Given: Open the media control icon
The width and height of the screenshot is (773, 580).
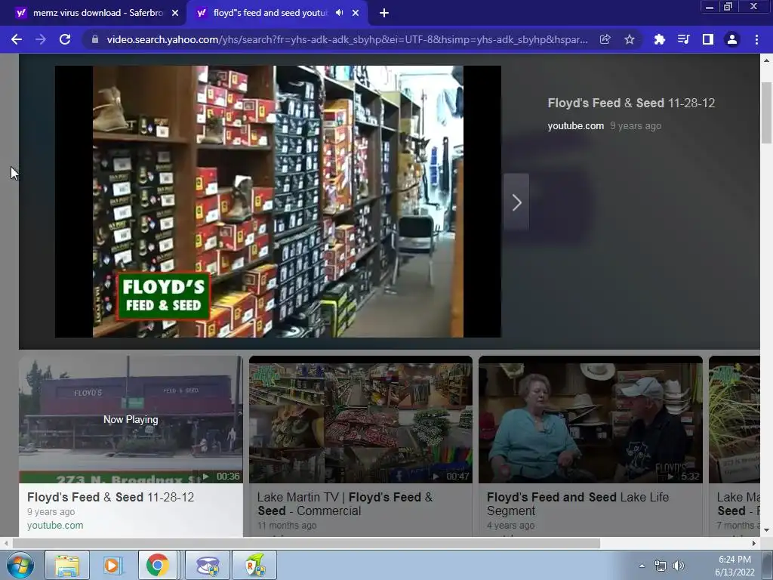Looking at the screenshot, I should pyautogui.click(x=683, y=39).
